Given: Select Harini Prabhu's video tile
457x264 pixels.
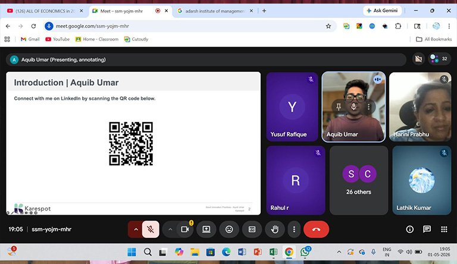Looking at the screenshot, I should [420, 107].
